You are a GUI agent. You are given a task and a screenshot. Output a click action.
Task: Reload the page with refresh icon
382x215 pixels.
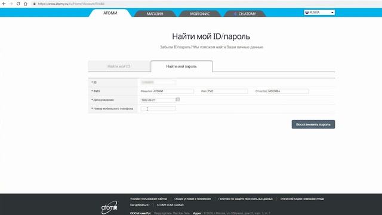[19, 4]
